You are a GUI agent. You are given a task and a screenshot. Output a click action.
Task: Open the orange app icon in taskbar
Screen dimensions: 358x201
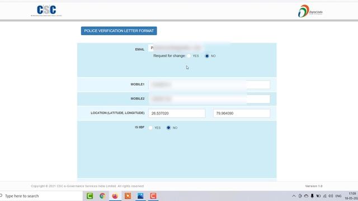click(x=128, y=196)
